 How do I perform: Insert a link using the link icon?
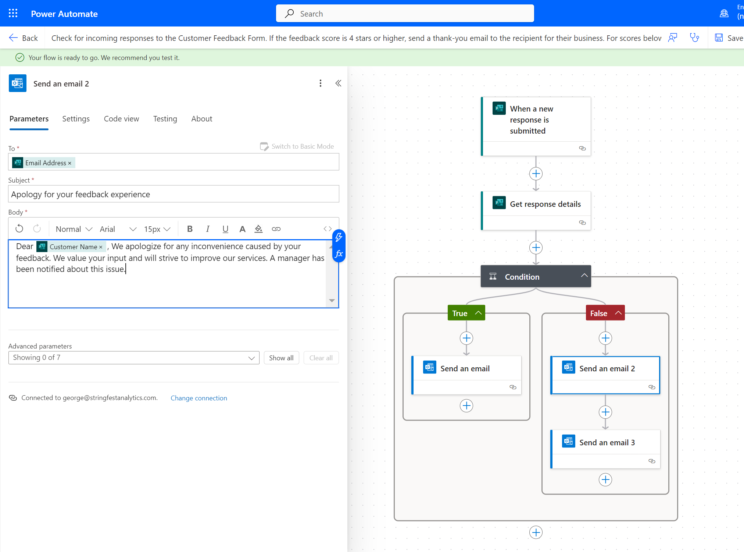pos(276,229)
